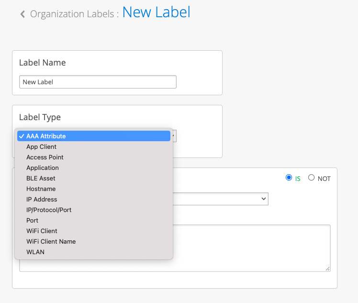Choose Hostname as the label type
The image size is (358, 303).
tap(41, 189)
